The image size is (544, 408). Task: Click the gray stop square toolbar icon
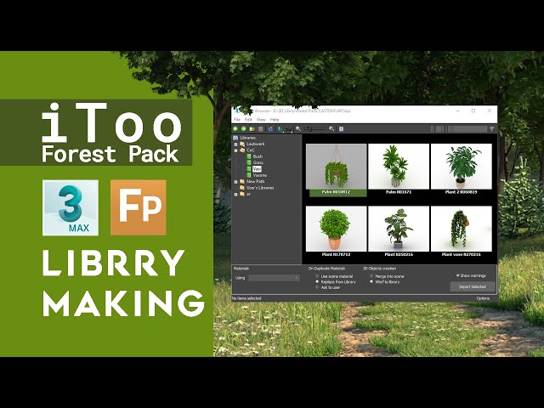(x=261, y=128)
